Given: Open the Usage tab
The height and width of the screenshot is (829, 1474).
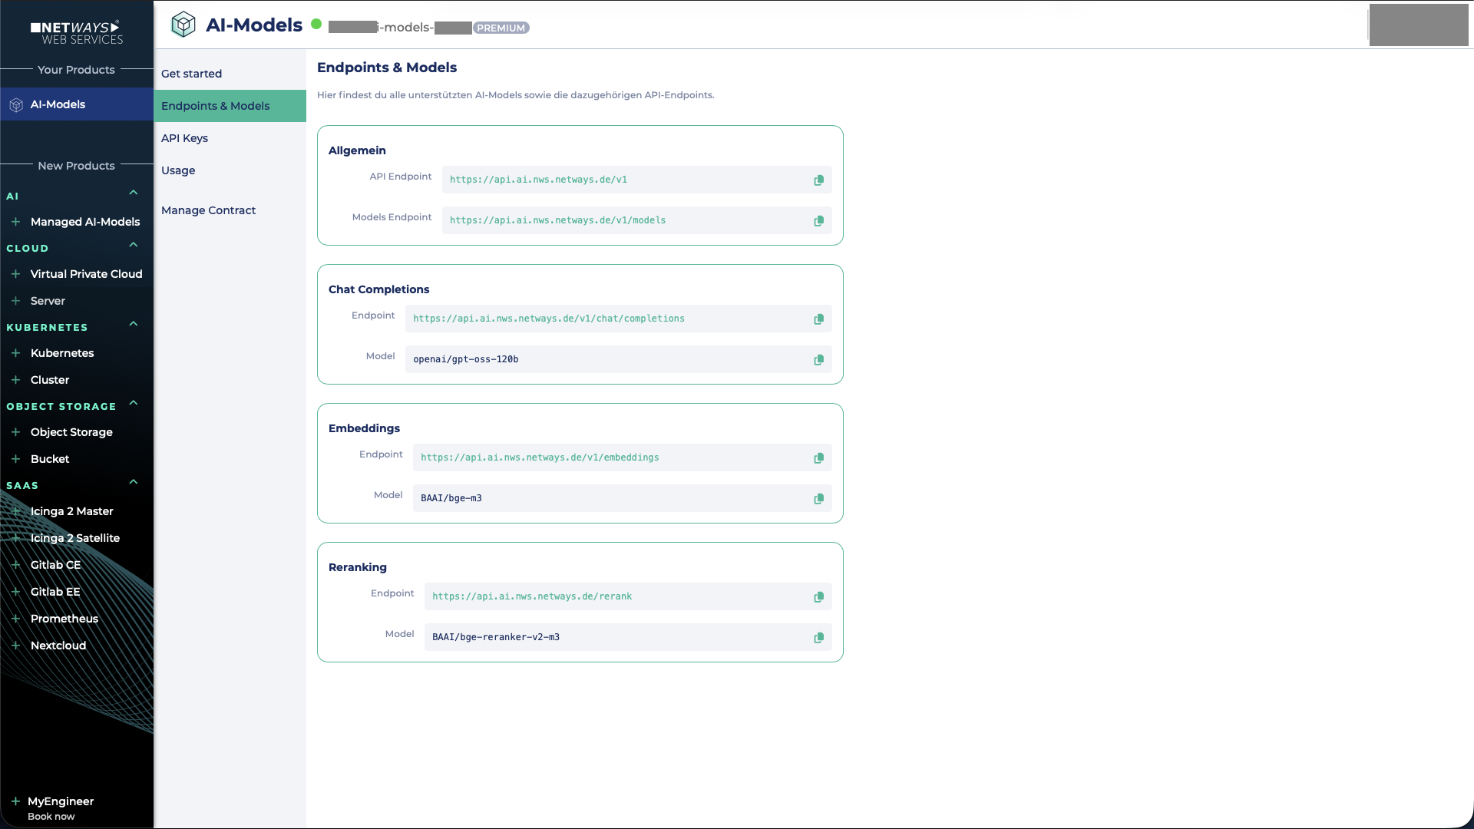Looking at the screenshot, I should [178, 170].
